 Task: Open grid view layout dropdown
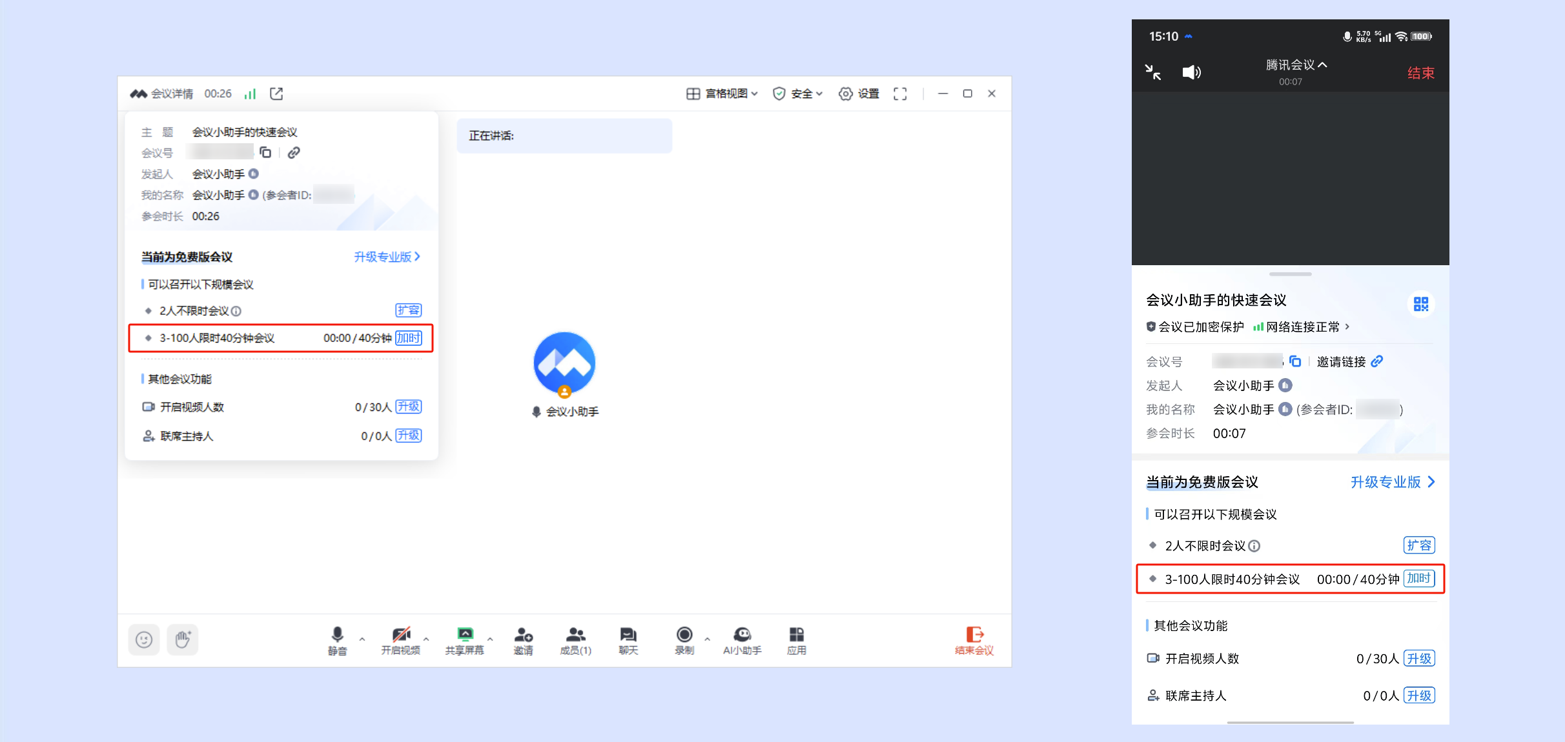click(x=722, y=94)
